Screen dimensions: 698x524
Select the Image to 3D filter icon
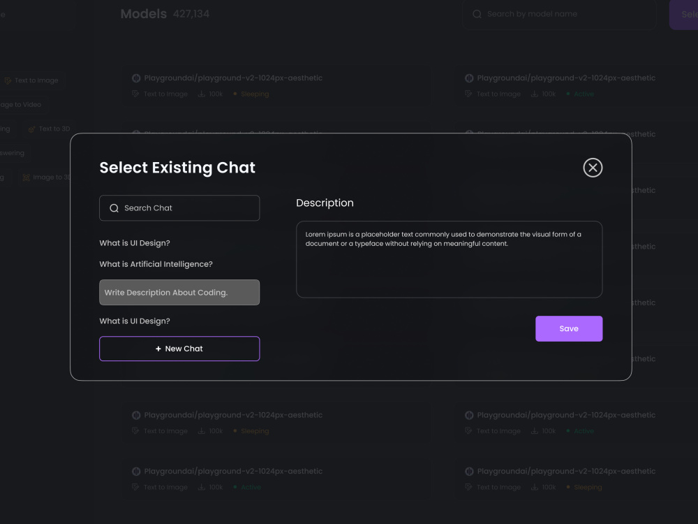coord(27,177)
